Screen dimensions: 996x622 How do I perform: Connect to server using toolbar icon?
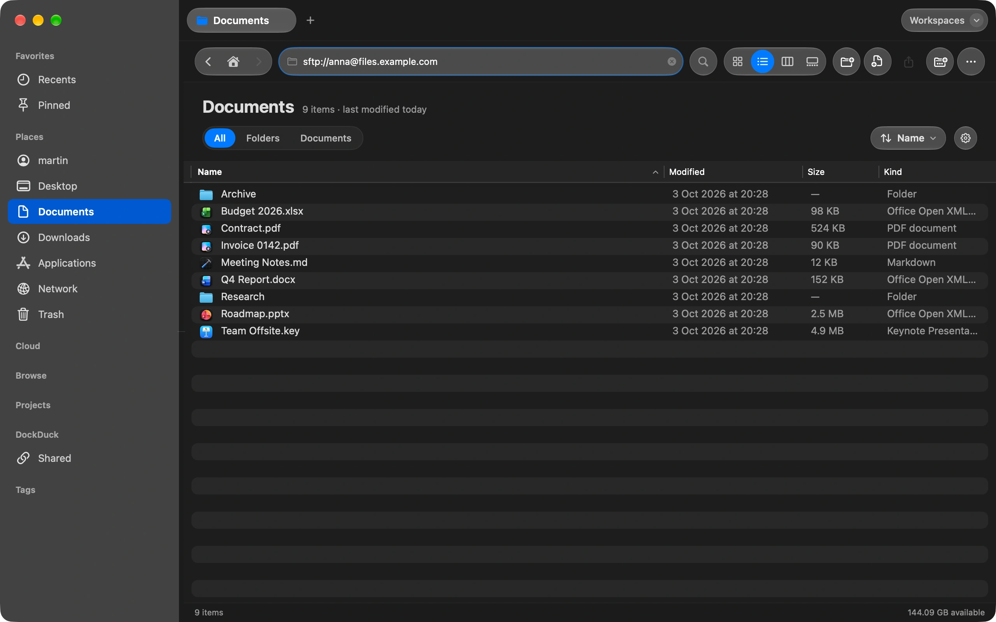click(x=940, y=62)
